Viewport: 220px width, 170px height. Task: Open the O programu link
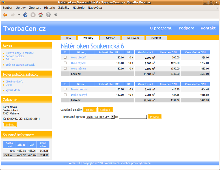point(161,28)
